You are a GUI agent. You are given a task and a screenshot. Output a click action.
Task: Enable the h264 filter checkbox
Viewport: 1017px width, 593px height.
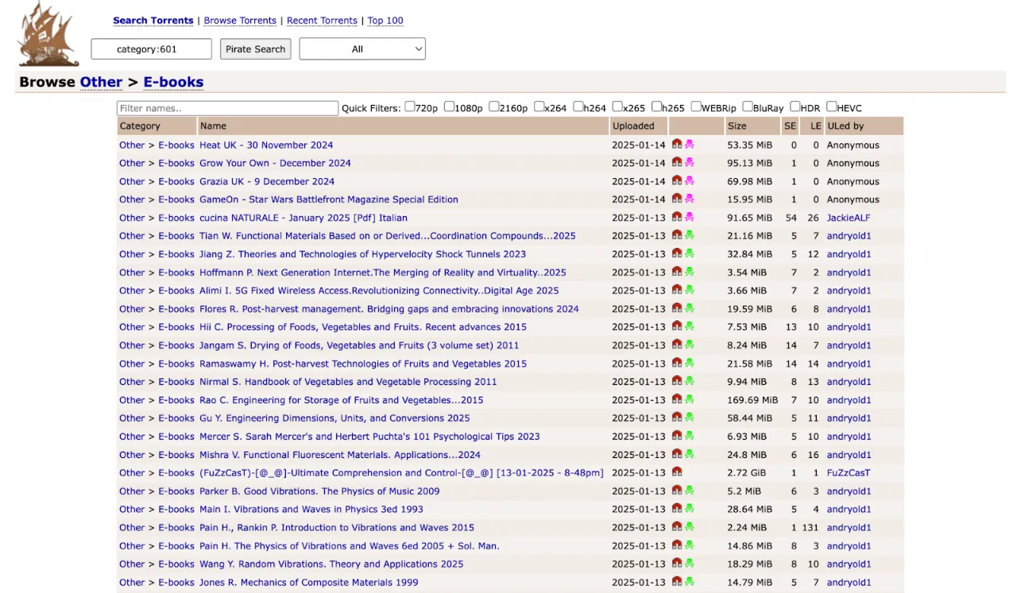coord(578,107)
